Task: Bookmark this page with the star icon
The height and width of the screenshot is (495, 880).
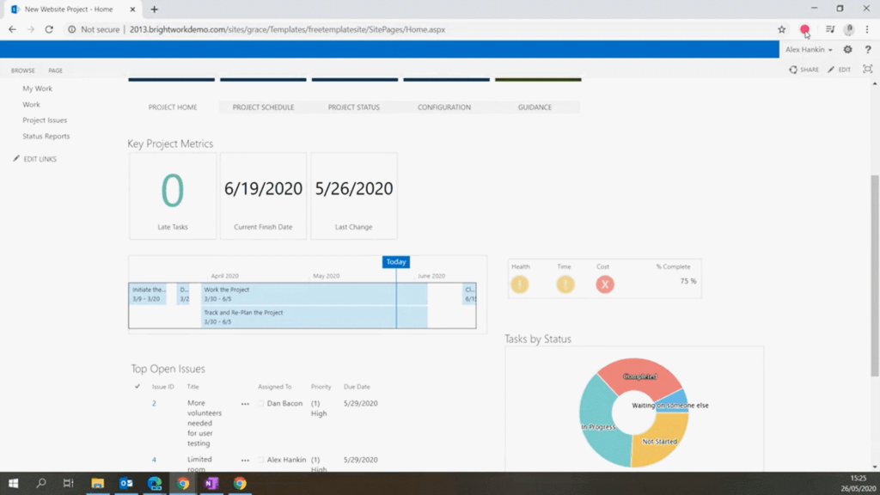Action: coord(781,29)
